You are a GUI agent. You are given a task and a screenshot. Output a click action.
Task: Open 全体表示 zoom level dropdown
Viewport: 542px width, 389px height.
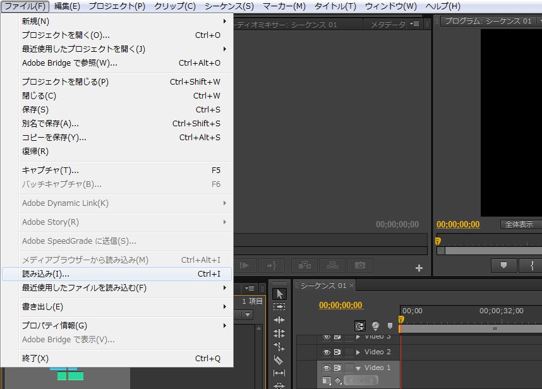(x=521, y=224)
